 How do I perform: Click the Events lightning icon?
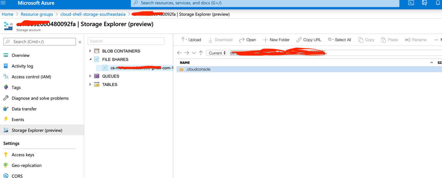(x=6, y=119)
